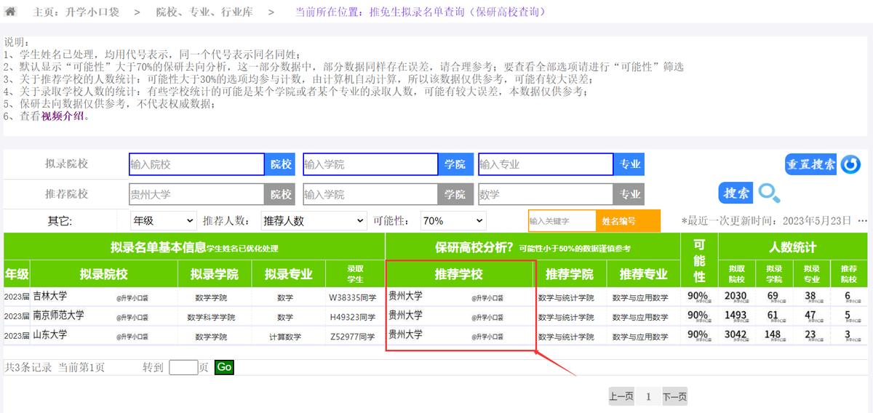Click the 2030 count cell
Screen dimensions: 873x413
[736, 296]
